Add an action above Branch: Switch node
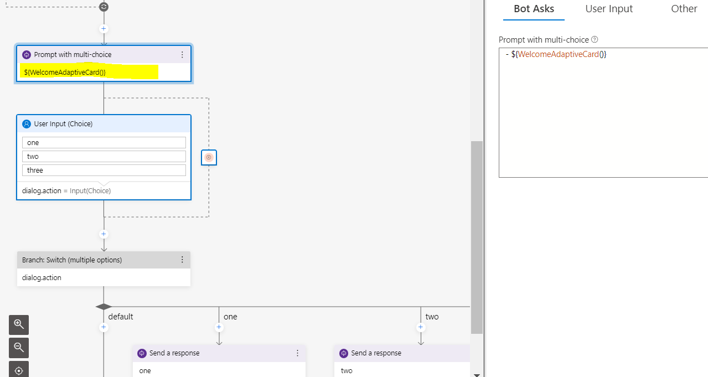 tap(104, 234)
